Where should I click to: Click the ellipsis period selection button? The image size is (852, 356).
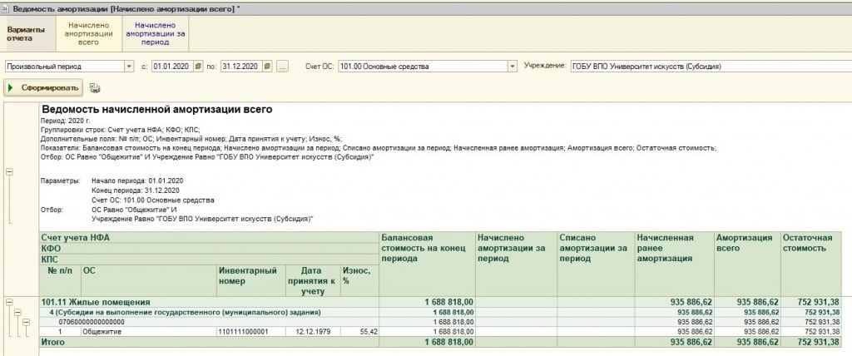pyautogui.click(x=282, y=67)
